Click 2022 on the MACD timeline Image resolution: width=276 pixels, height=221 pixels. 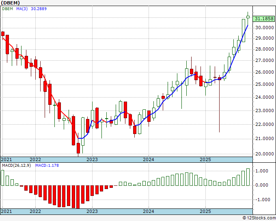(x=35, y=211)
